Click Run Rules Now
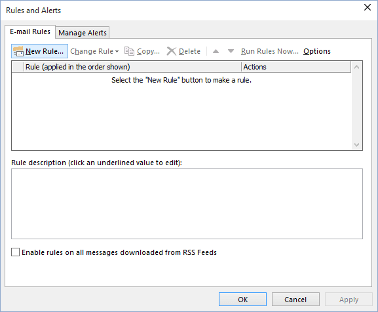Screen dimensions: 378x312 pos(269,51)
